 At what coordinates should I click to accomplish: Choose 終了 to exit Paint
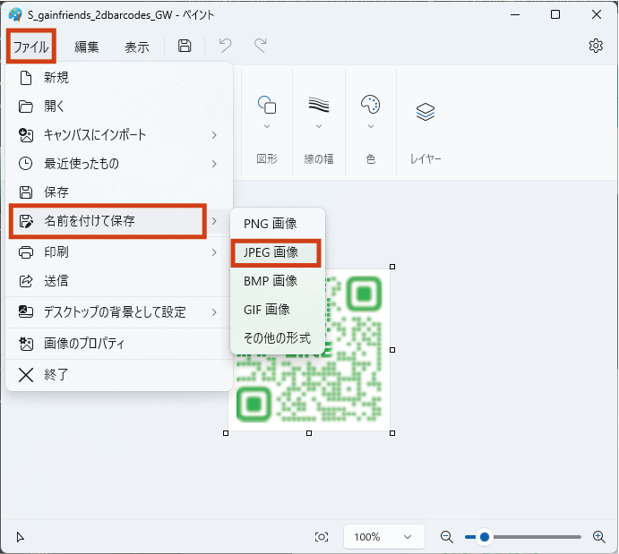(x=118, y=375)
